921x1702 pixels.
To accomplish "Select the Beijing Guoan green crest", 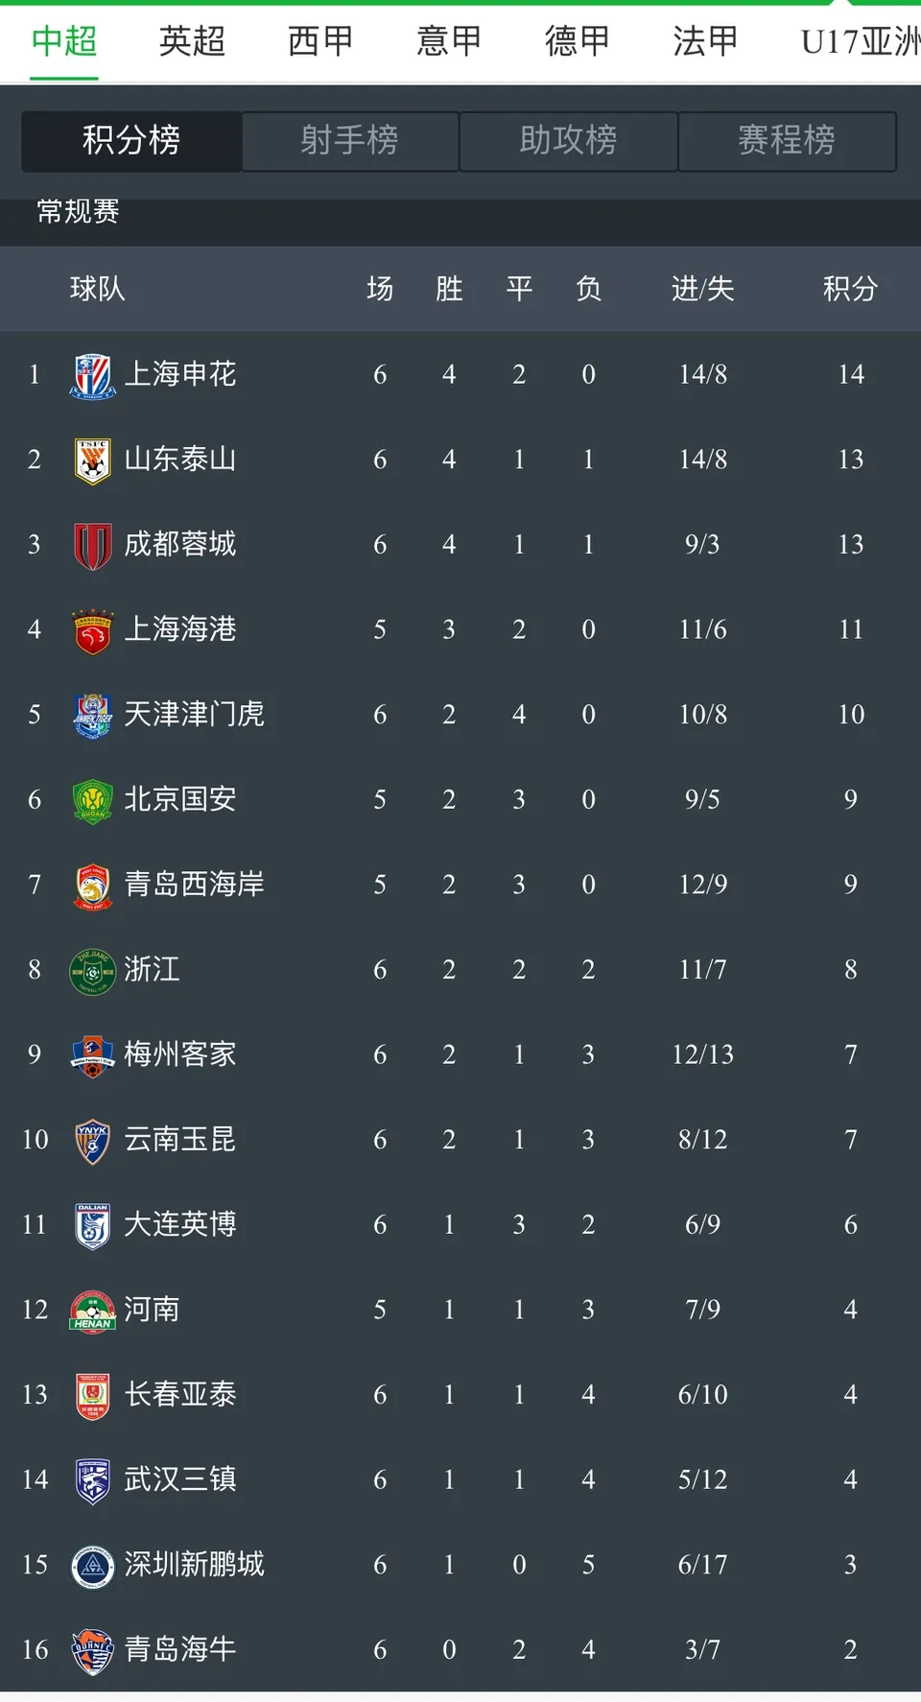I will 93,800.
